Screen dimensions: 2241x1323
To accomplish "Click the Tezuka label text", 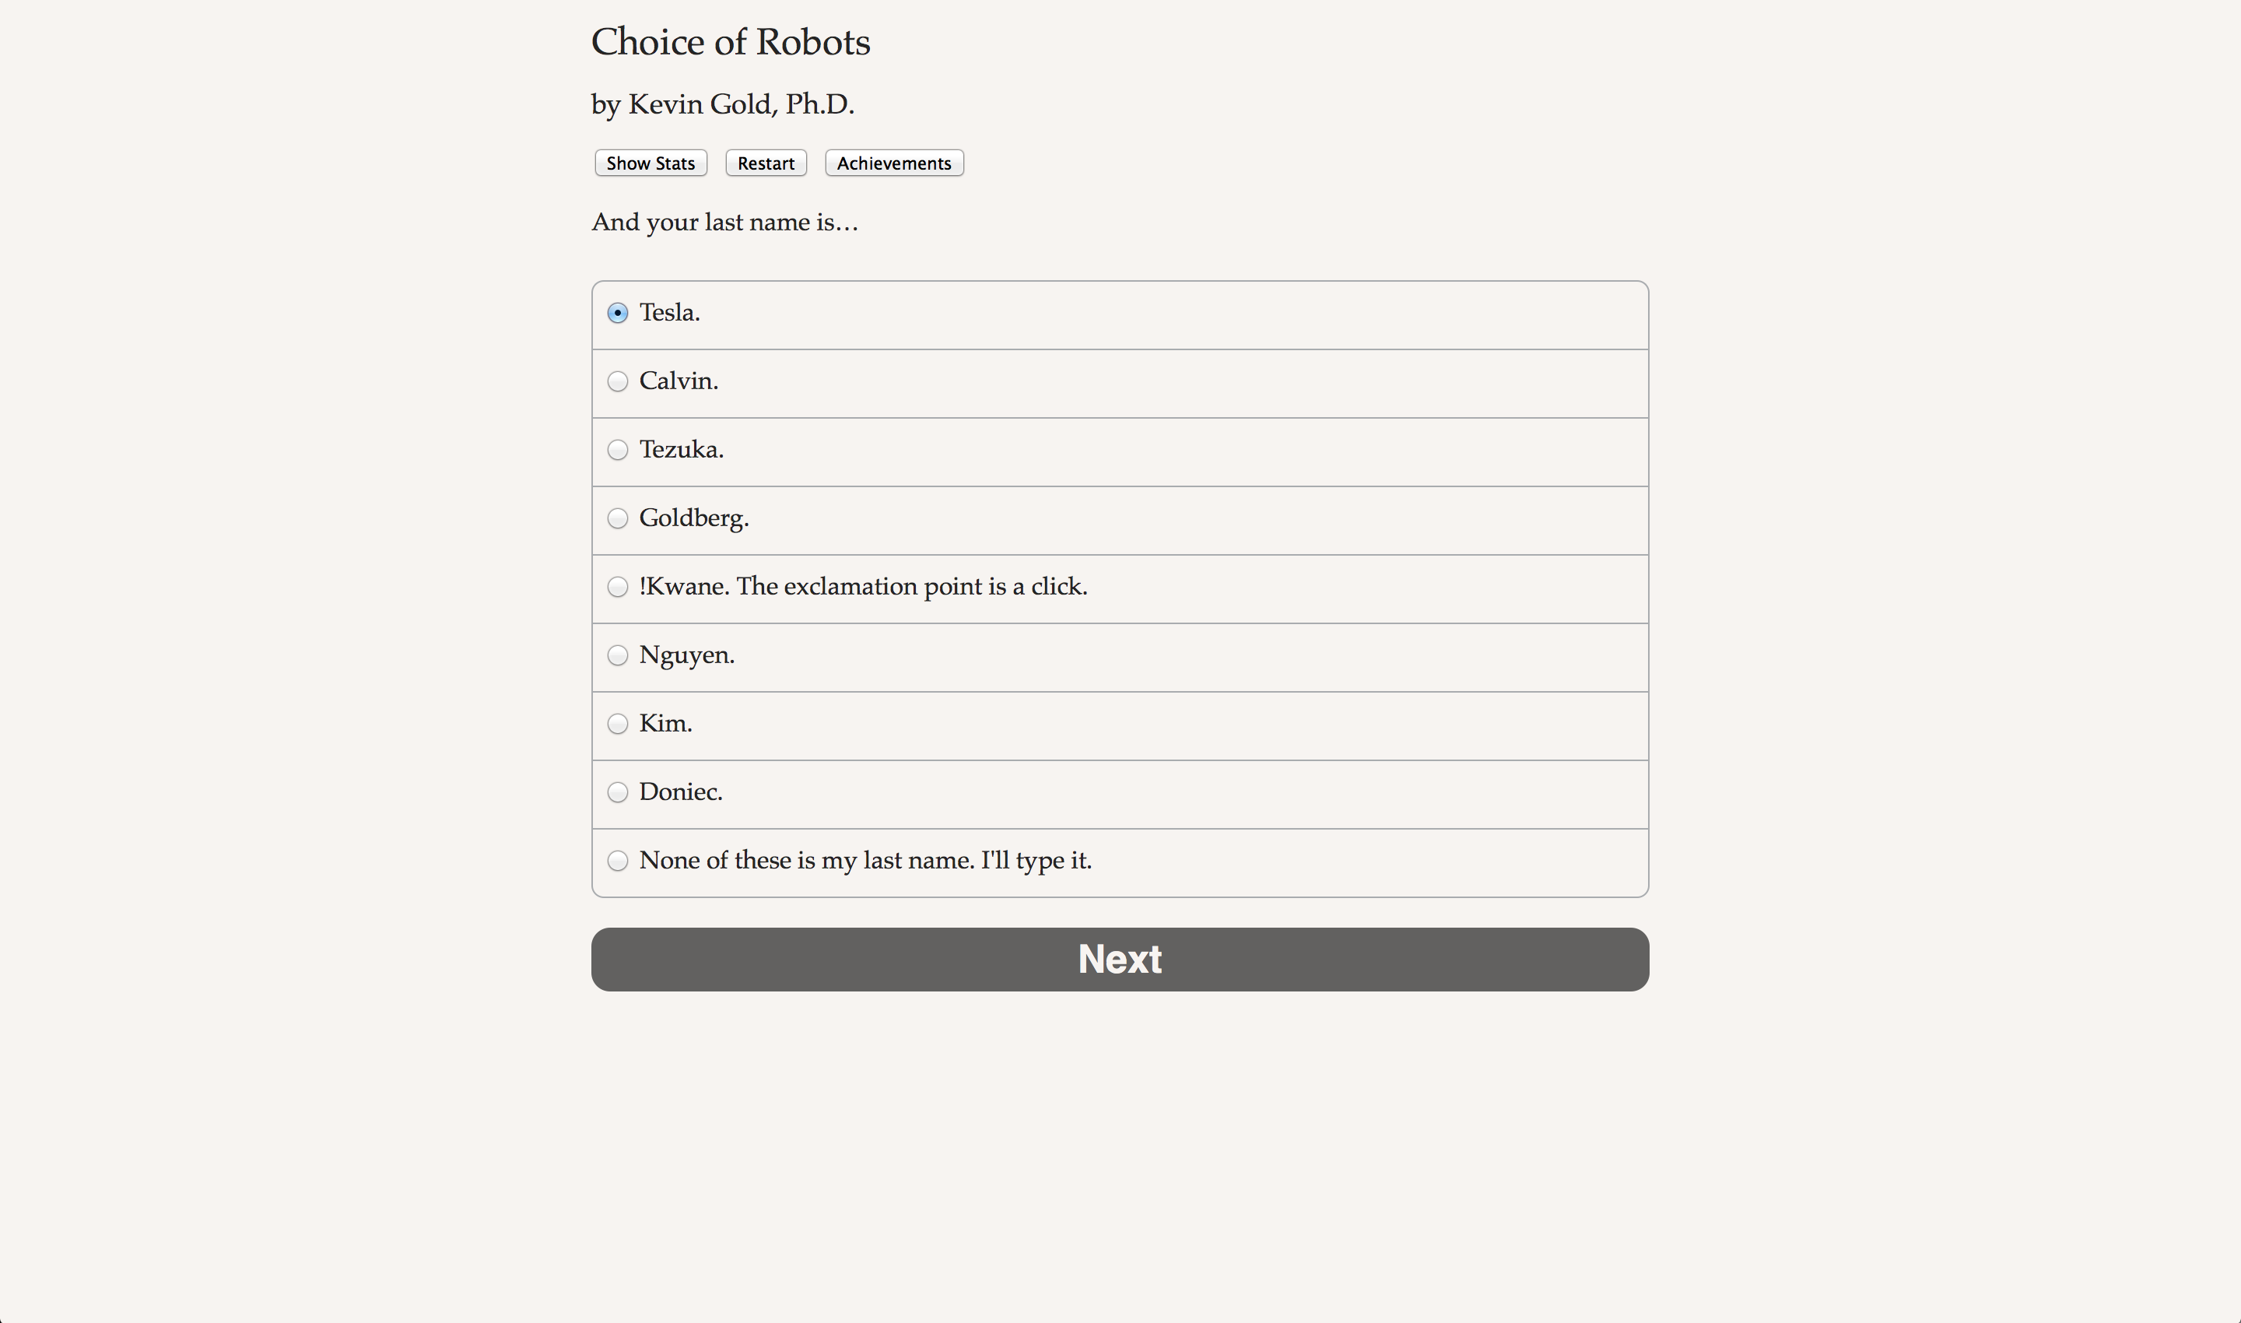I will [681, 449].
